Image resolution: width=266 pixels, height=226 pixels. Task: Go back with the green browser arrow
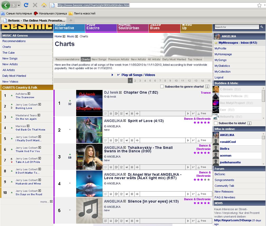(6, 5)
